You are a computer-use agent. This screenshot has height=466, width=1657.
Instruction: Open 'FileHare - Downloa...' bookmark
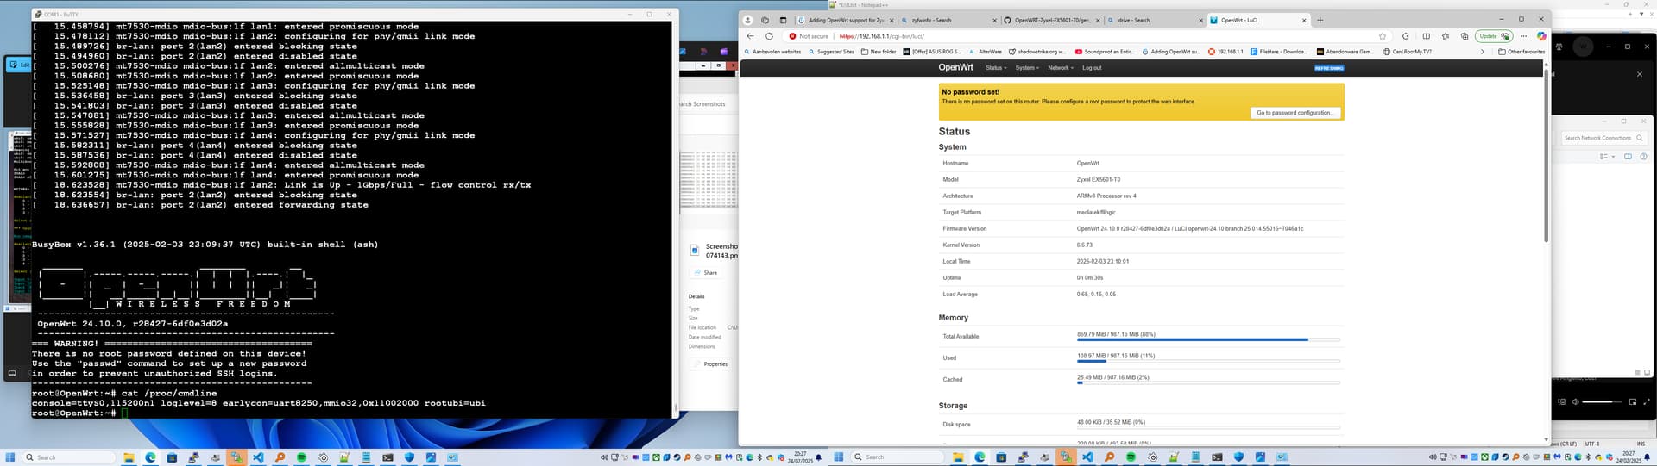click(1279, 52)
